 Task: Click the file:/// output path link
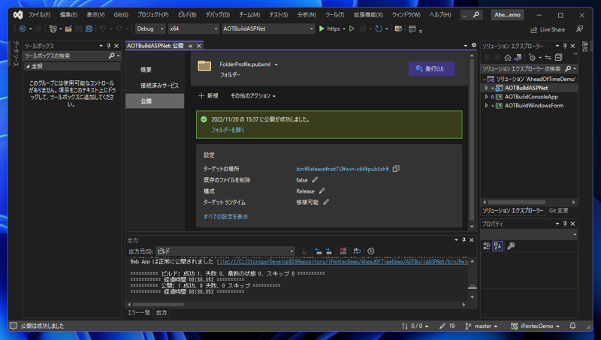click(343, 261)
